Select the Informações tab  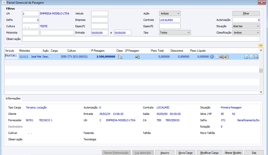(13, 98)
